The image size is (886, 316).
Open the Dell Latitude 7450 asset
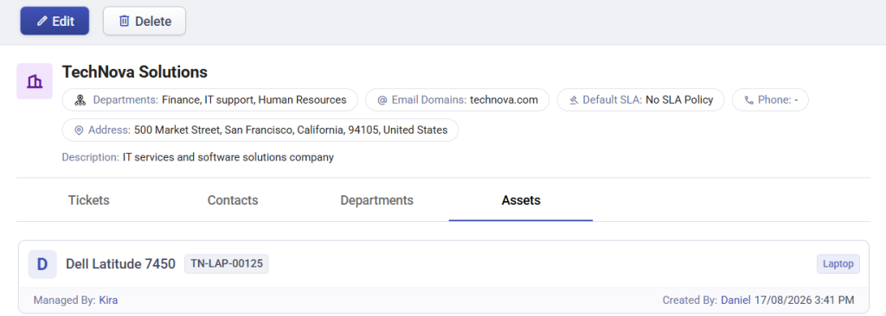[121, 264]
